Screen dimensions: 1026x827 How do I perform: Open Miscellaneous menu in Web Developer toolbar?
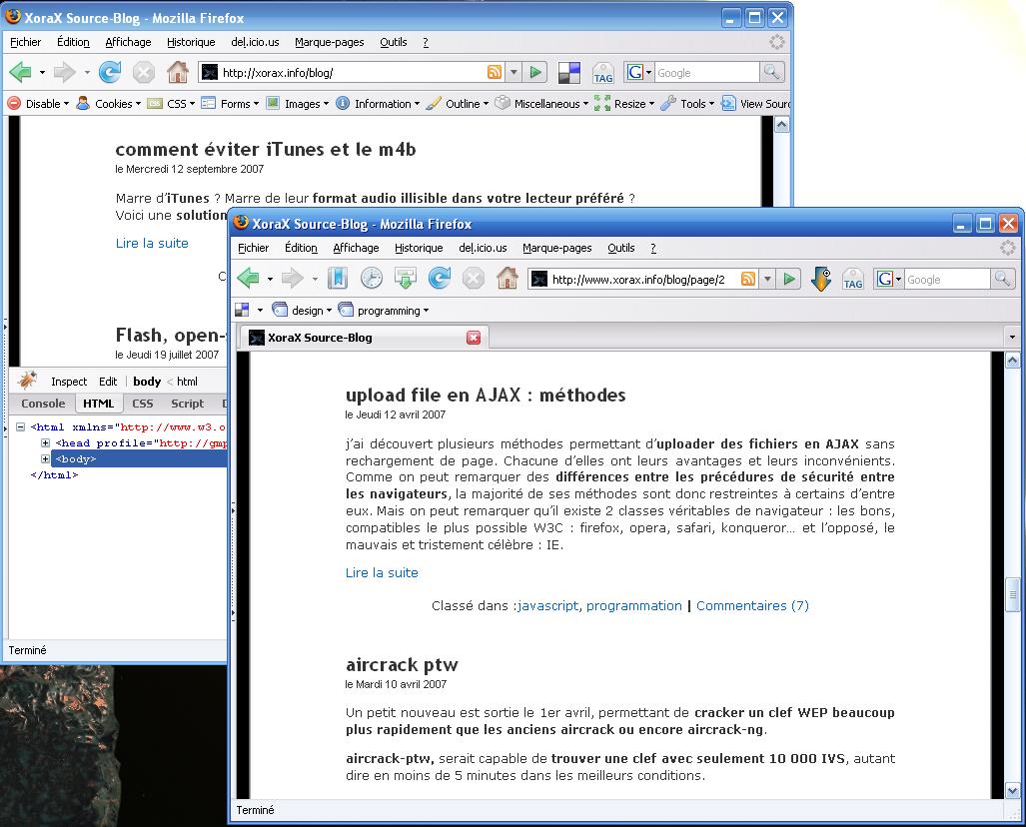click(541, 104)
